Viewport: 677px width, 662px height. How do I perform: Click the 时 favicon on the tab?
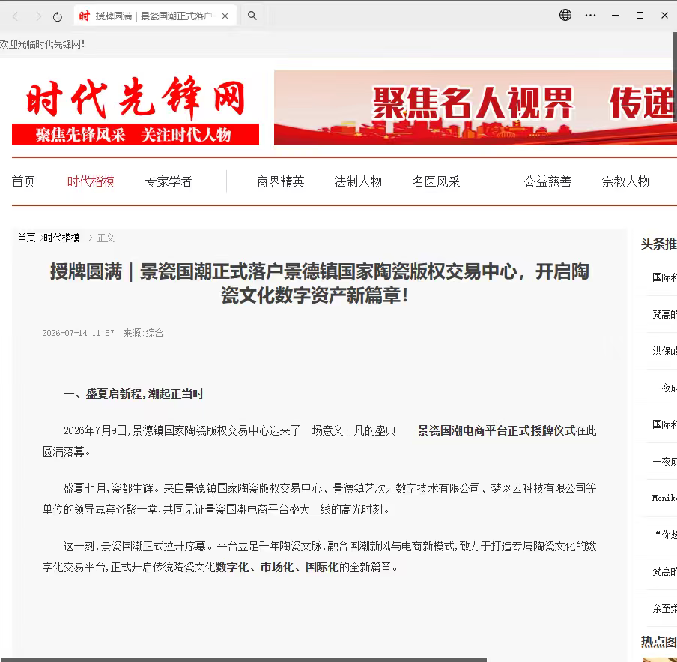pos(84,16)
